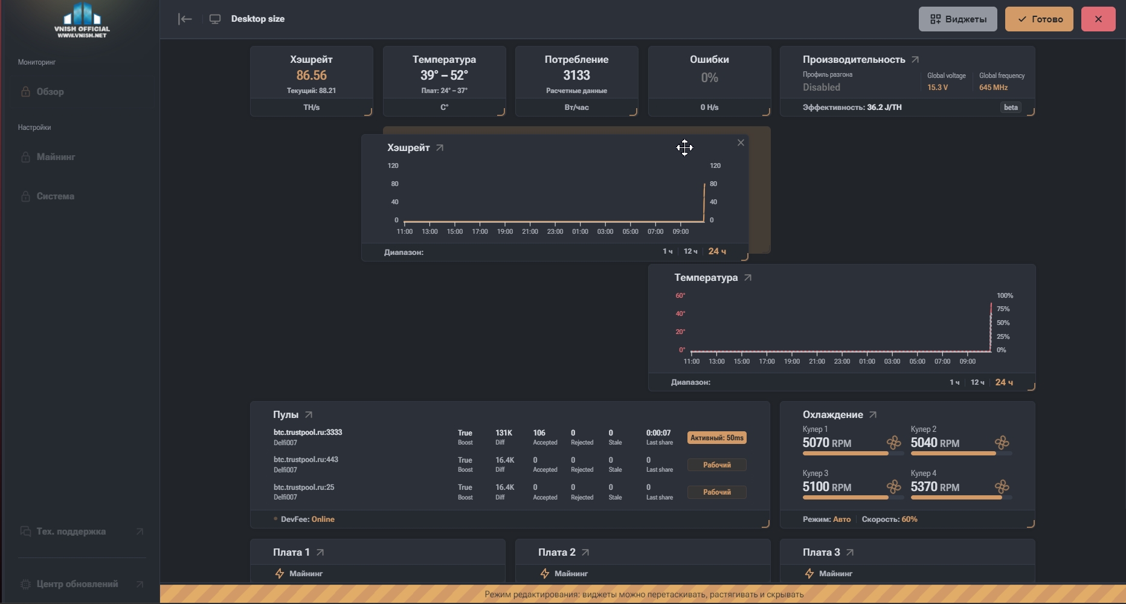Click external arrow next to Центр обновлений
The height and width of the screenshot is (604, 1126).
pyautogui.click(x=140, y=584)
